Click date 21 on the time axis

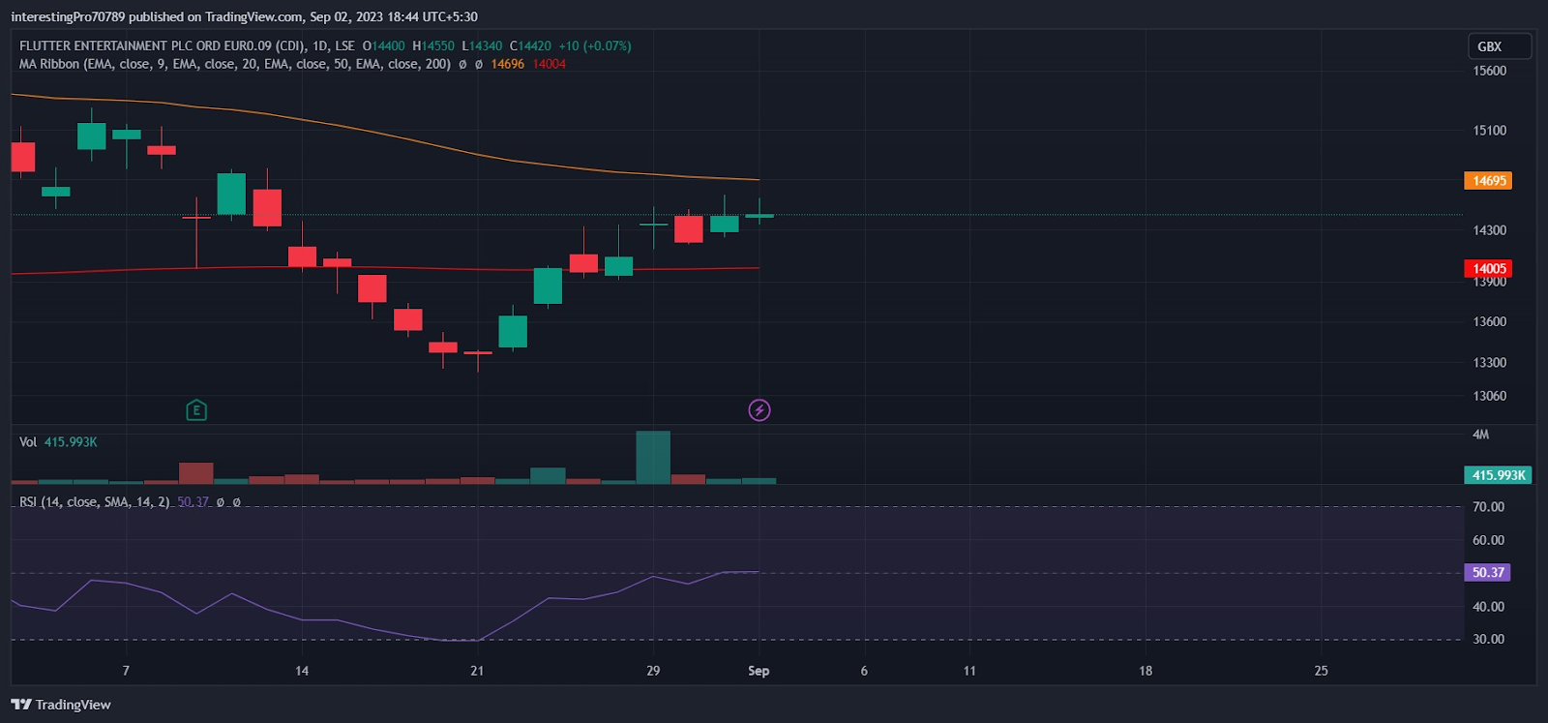tap(477, 671)
